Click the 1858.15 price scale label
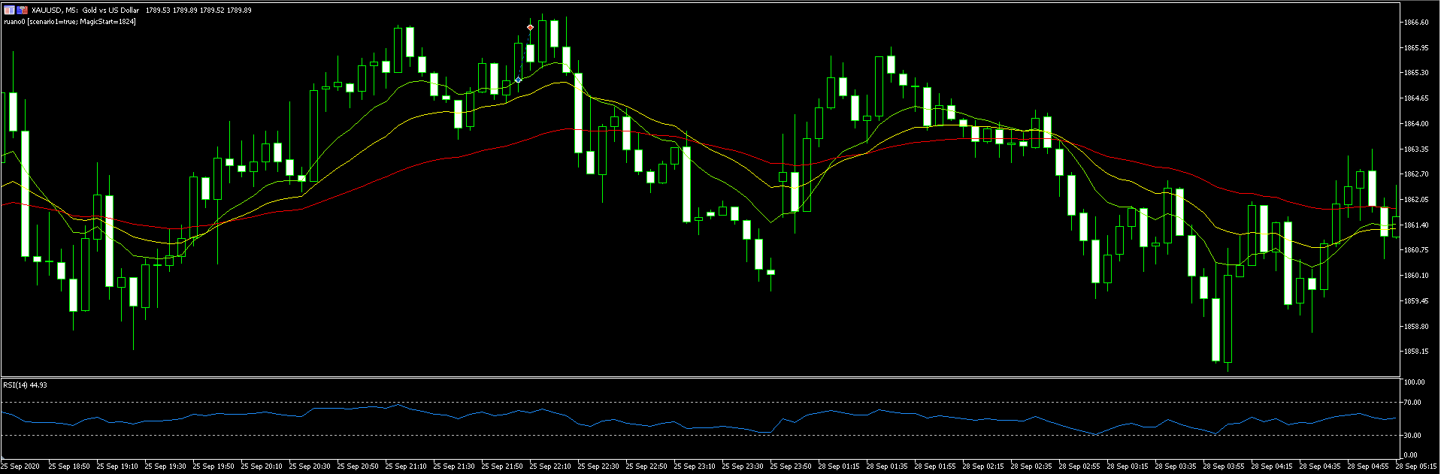Screen dimensions: 1441x474 click(x=1416, y=351)
